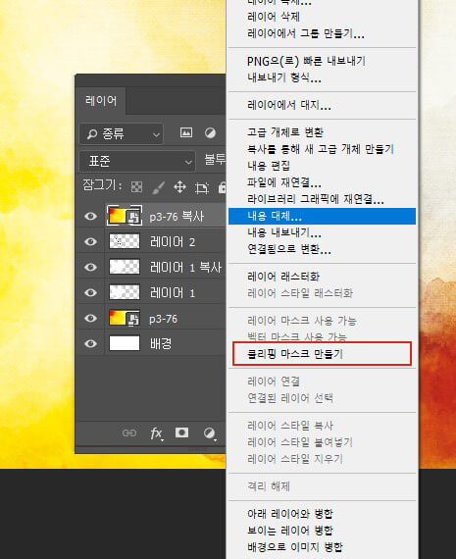The image size is (456, 559).
Task: Select layer name p3-76 복사
Action: coord(177,217)
